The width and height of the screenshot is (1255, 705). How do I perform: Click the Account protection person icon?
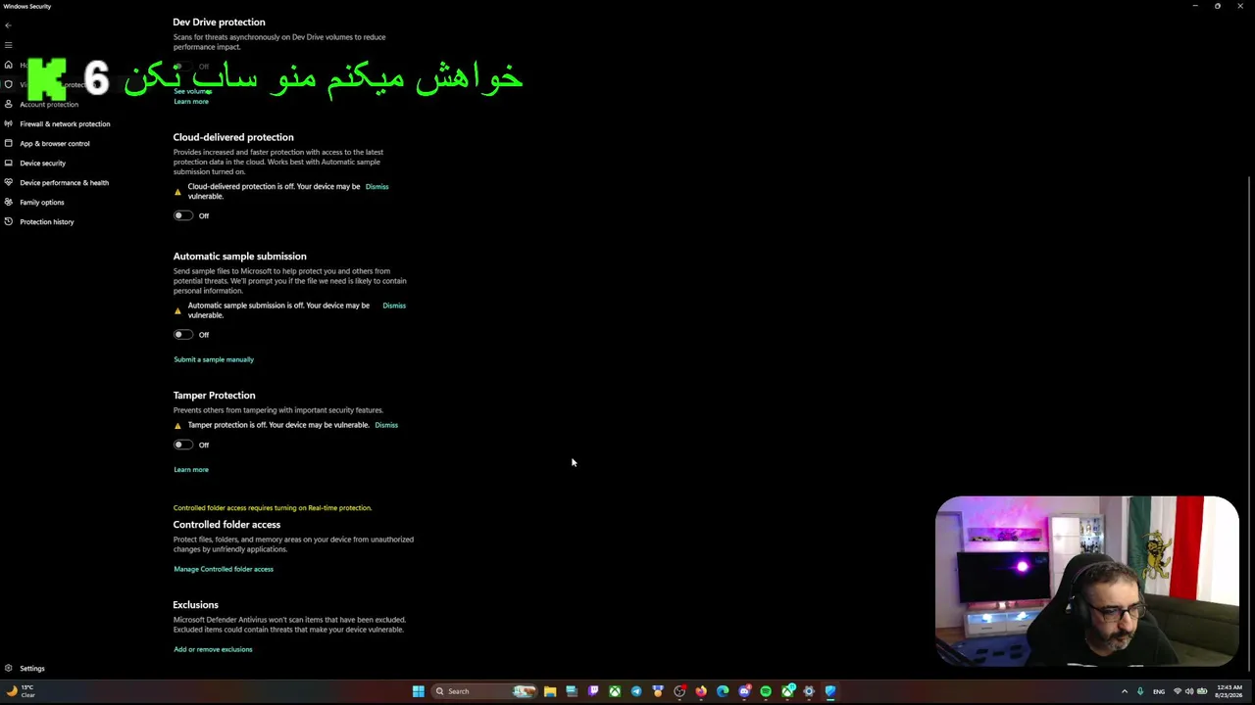point(9,104)
